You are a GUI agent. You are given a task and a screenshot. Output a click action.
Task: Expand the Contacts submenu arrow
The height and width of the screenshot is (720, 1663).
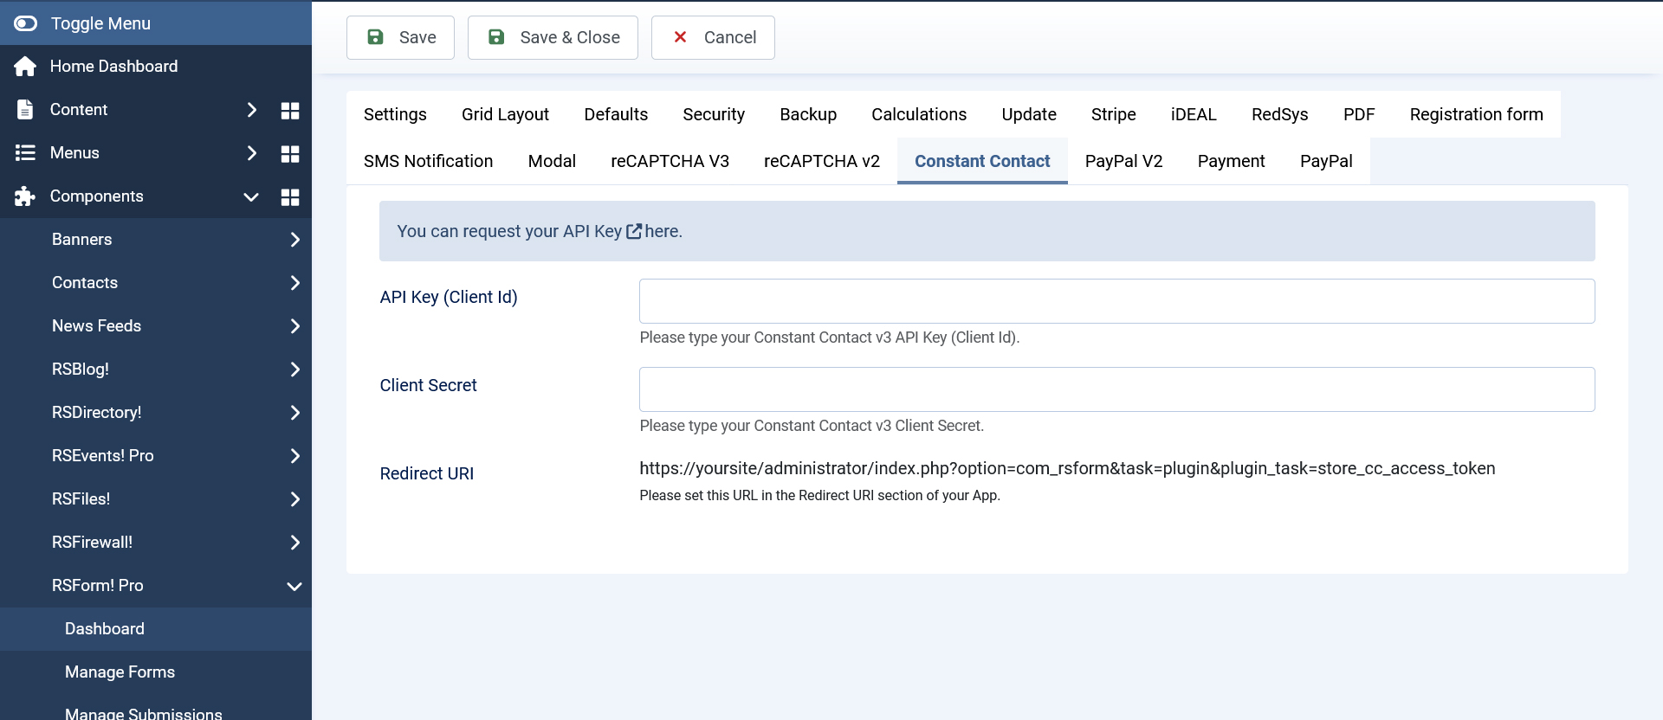295,283
